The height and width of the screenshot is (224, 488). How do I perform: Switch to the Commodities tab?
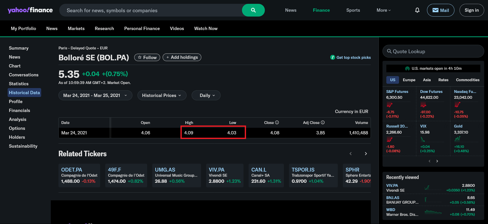point(468,80)
